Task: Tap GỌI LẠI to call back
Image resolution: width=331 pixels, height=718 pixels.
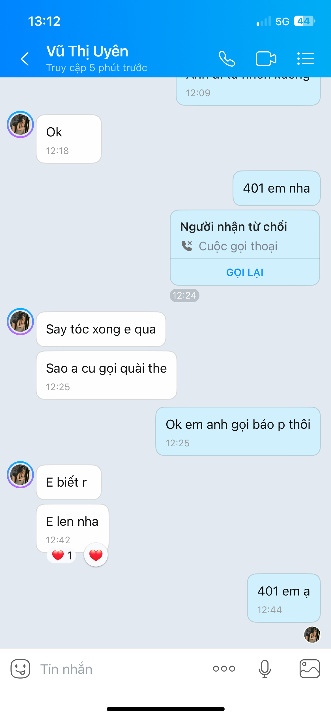Action: [x=245, y=272]
